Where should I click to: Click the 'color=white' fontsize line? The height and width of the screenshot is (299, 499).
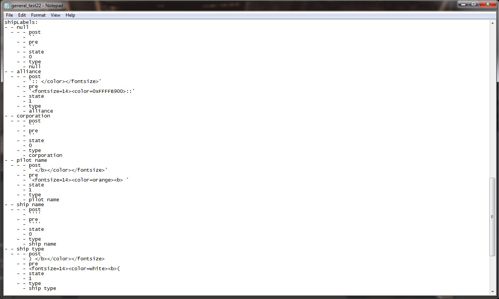pos(74,269)
